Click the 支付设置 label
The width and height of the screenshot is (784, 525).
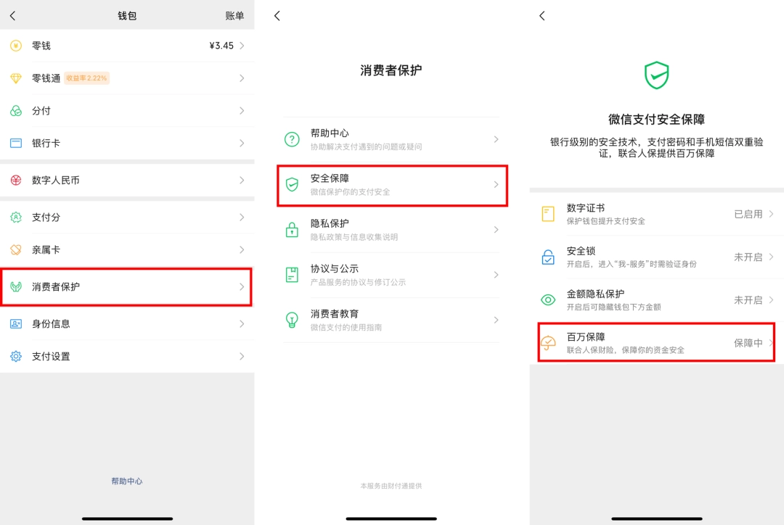51,356
